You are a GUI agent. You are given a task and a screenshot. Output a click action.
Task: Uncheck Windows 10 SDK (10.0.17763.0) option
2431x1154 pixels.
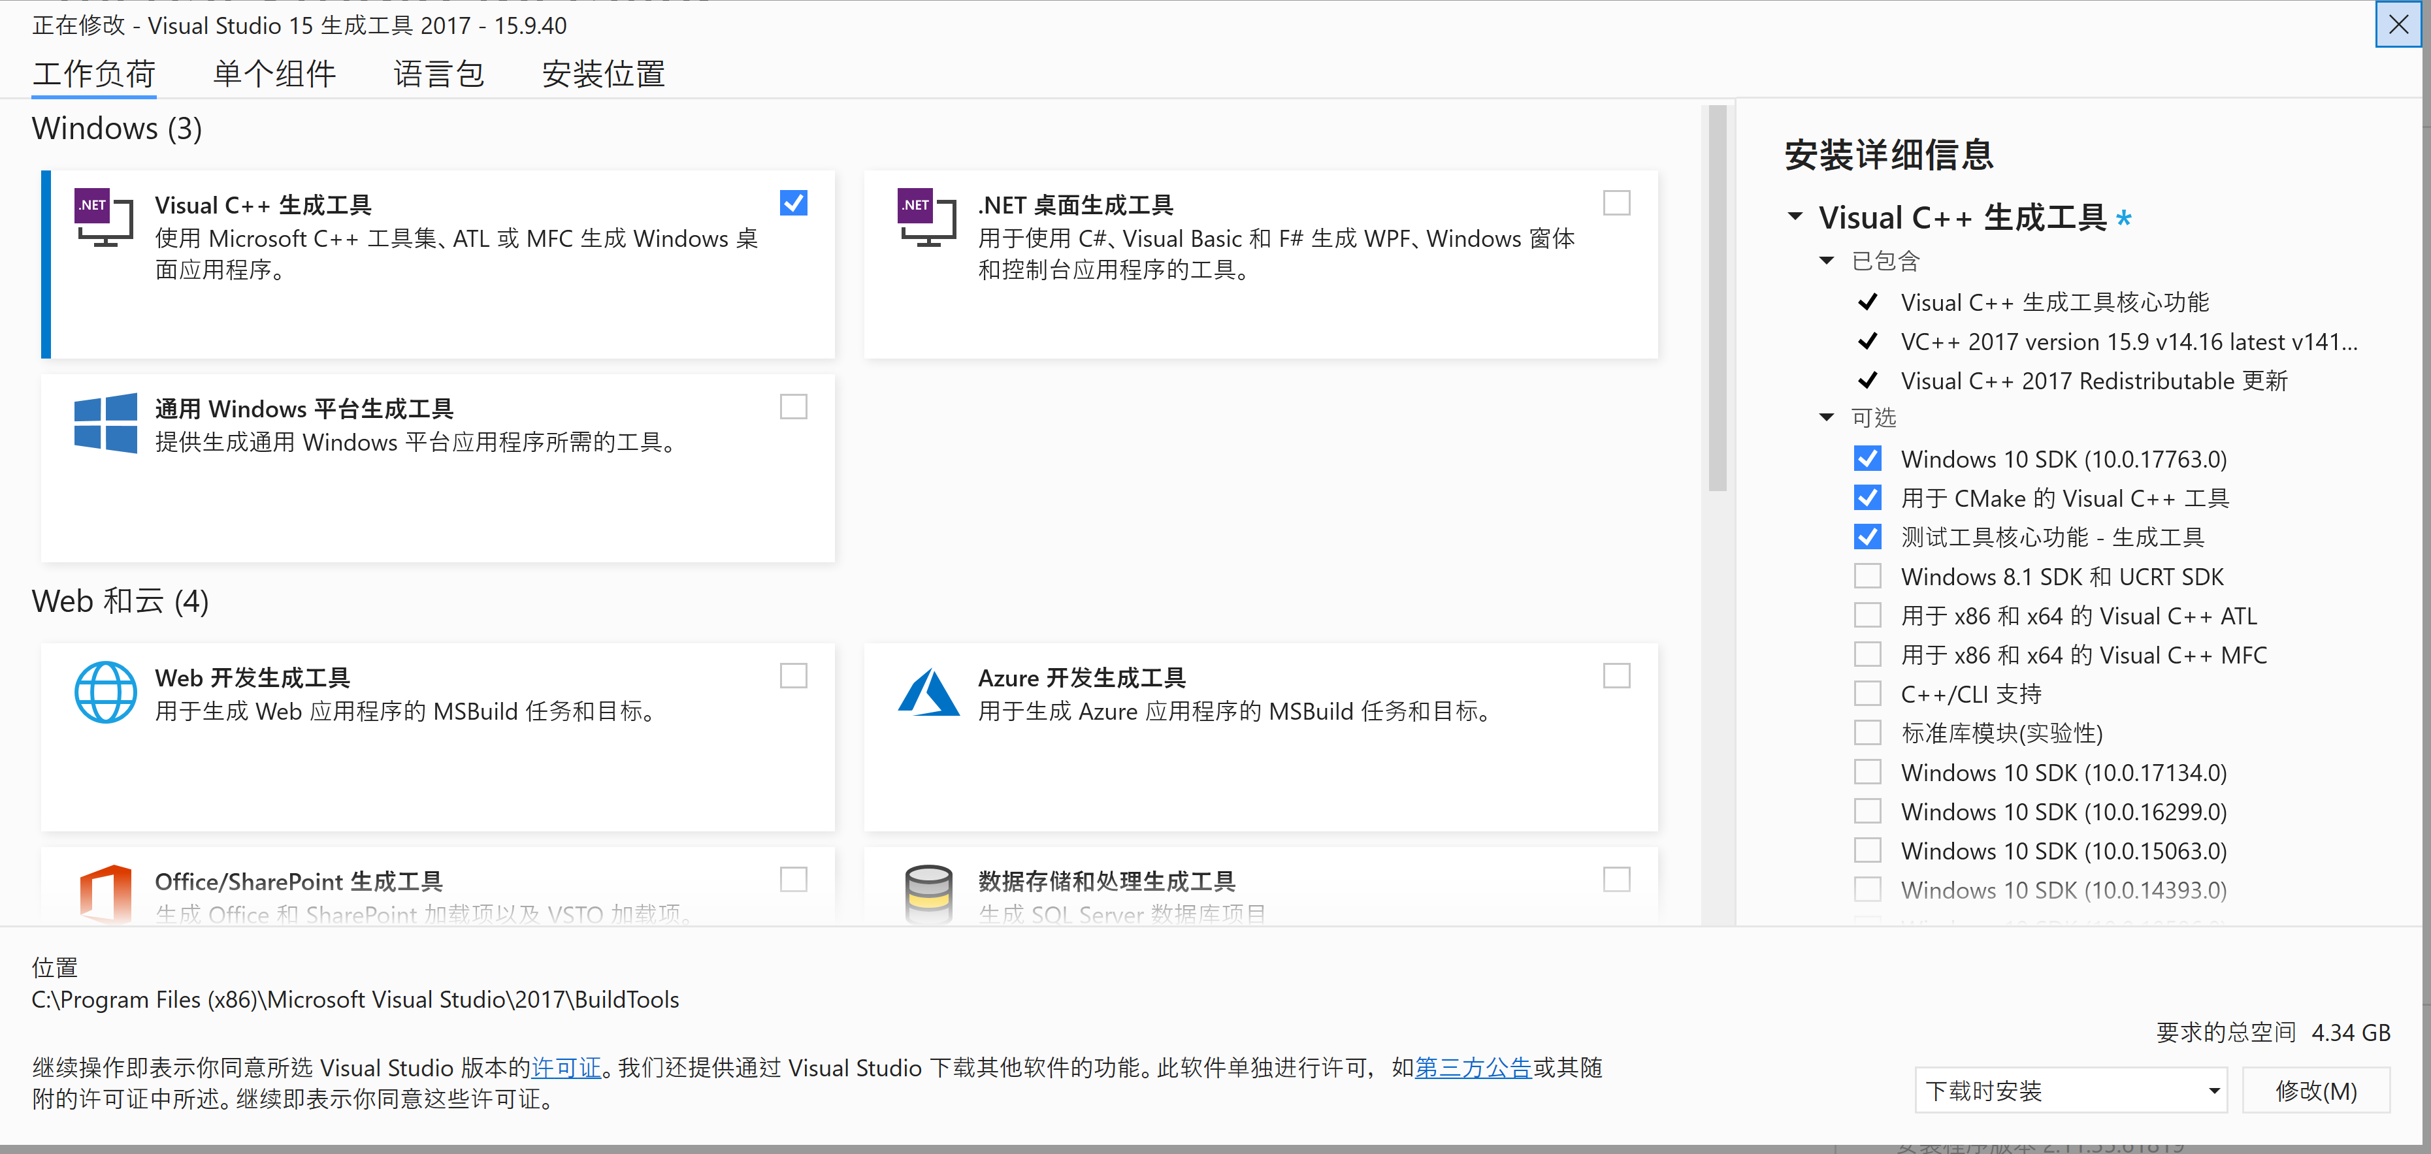(x=1867, y=458)
